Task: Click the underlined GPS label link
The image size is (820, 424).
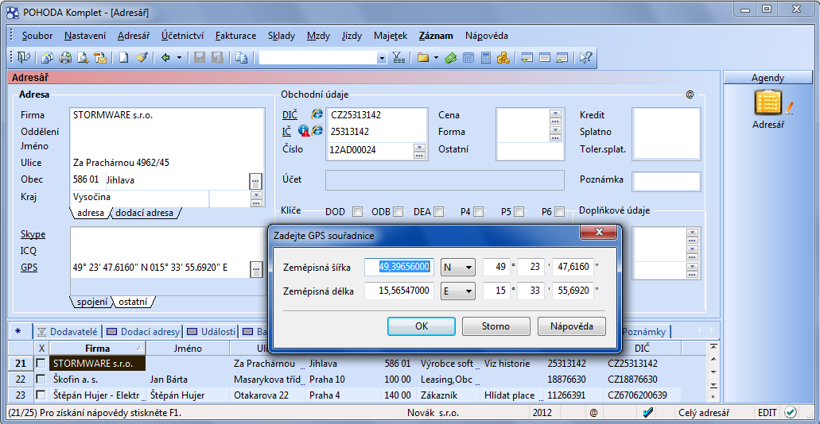Action: pyautogui.click(x=29, y=268)
